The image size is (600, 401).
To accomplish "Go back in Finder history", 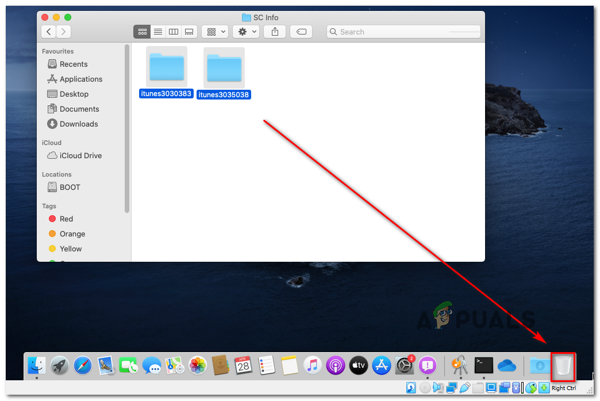I will pyautogui.click(x=49, y=32).
